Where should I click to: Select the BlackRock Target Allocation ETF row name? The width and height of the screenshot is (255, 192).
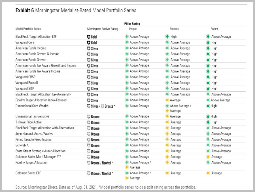click(x=36, y=37)
